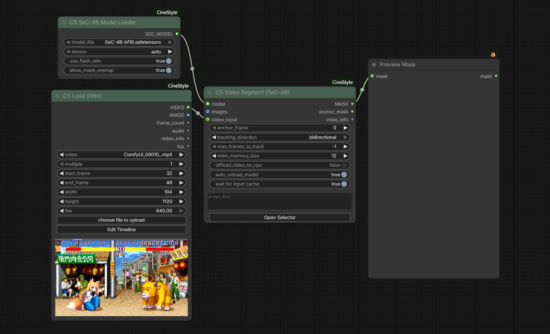Click the fps output connector on Load Video
The width and height of the screenshot is (550, 334).
click(x=188, y=146)
